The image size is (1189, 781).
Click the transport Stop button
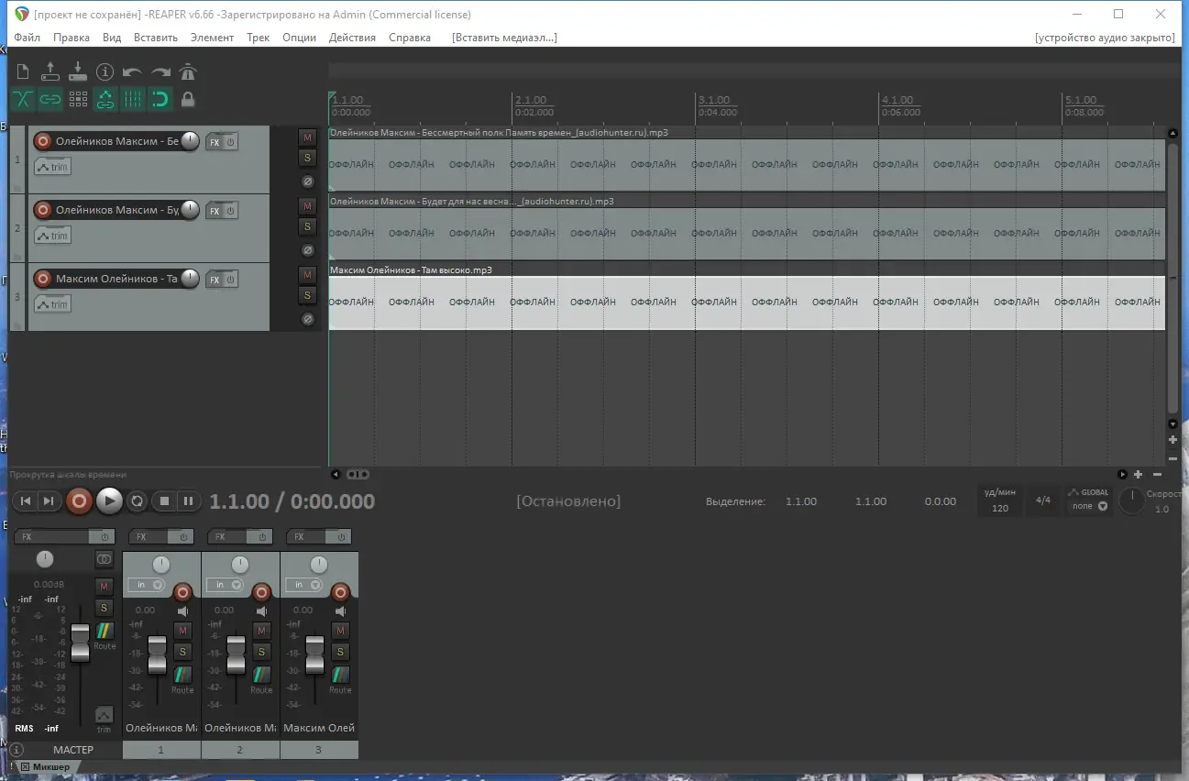tap(164, 500)
